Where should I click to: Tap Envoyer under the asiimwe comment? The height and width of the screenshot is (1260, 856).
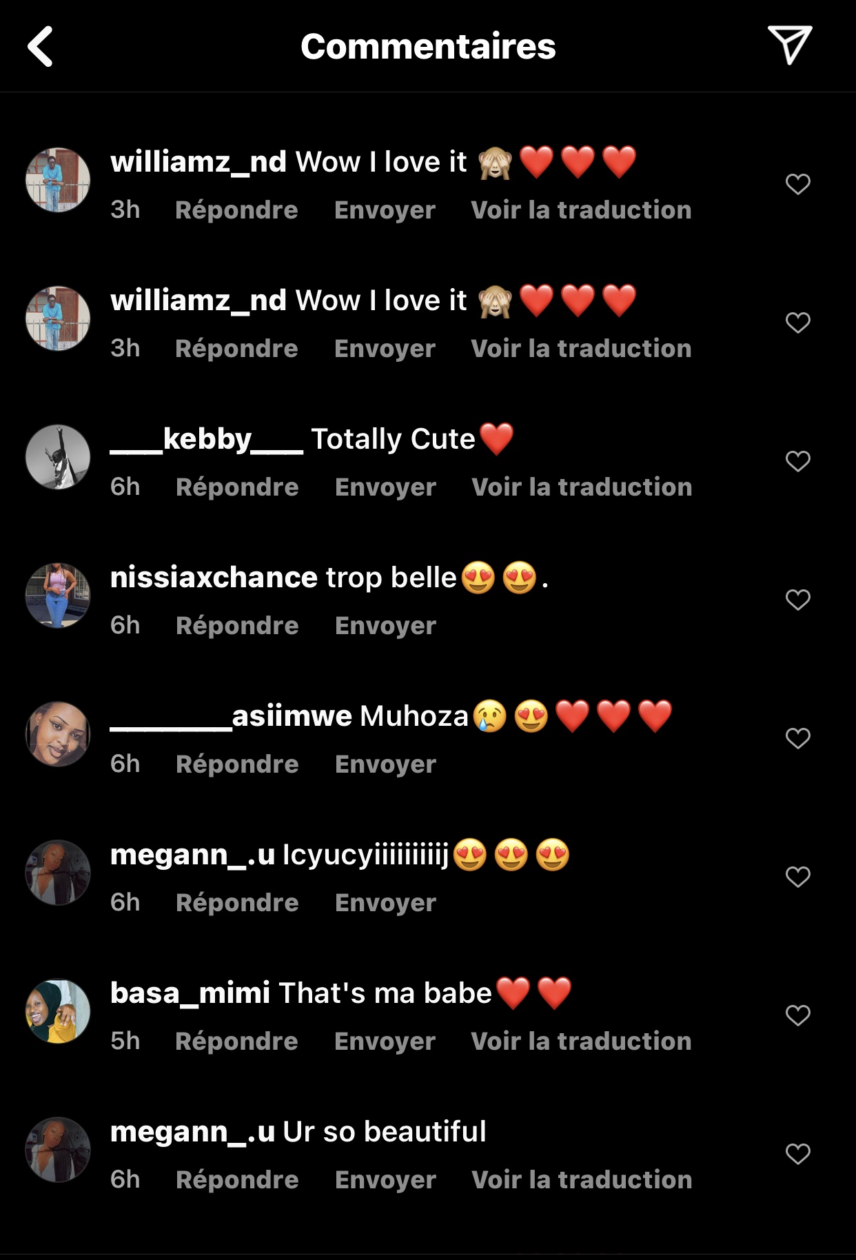tap(385, 764)
